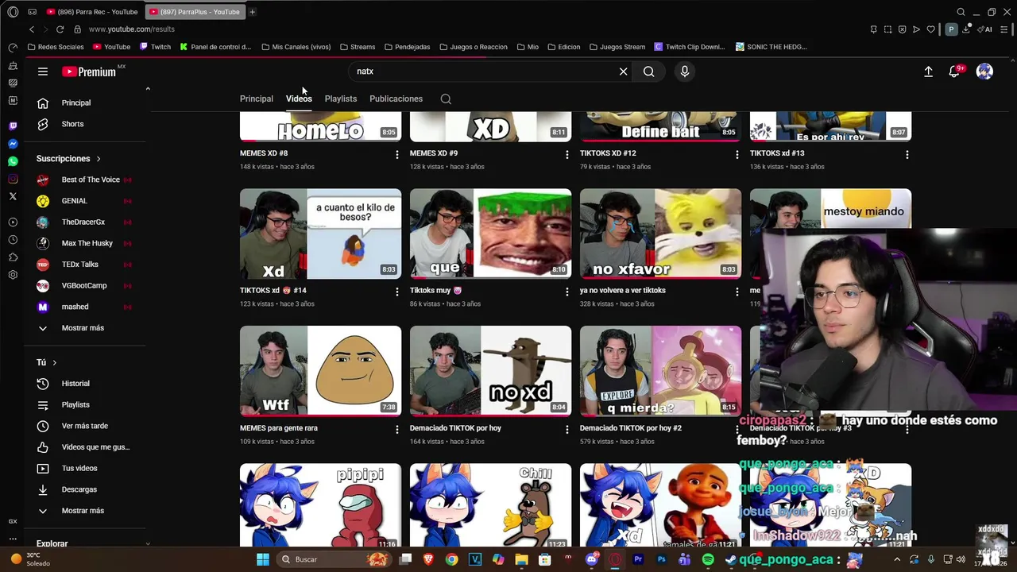
Task: Open options for Tiktoks muy video
Action: pos(567,292)
